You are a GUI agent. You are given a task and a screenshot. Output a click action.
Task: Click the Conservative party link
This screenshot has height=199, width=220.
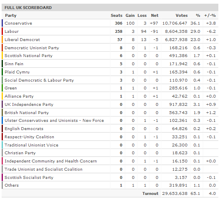click(18, 23)
